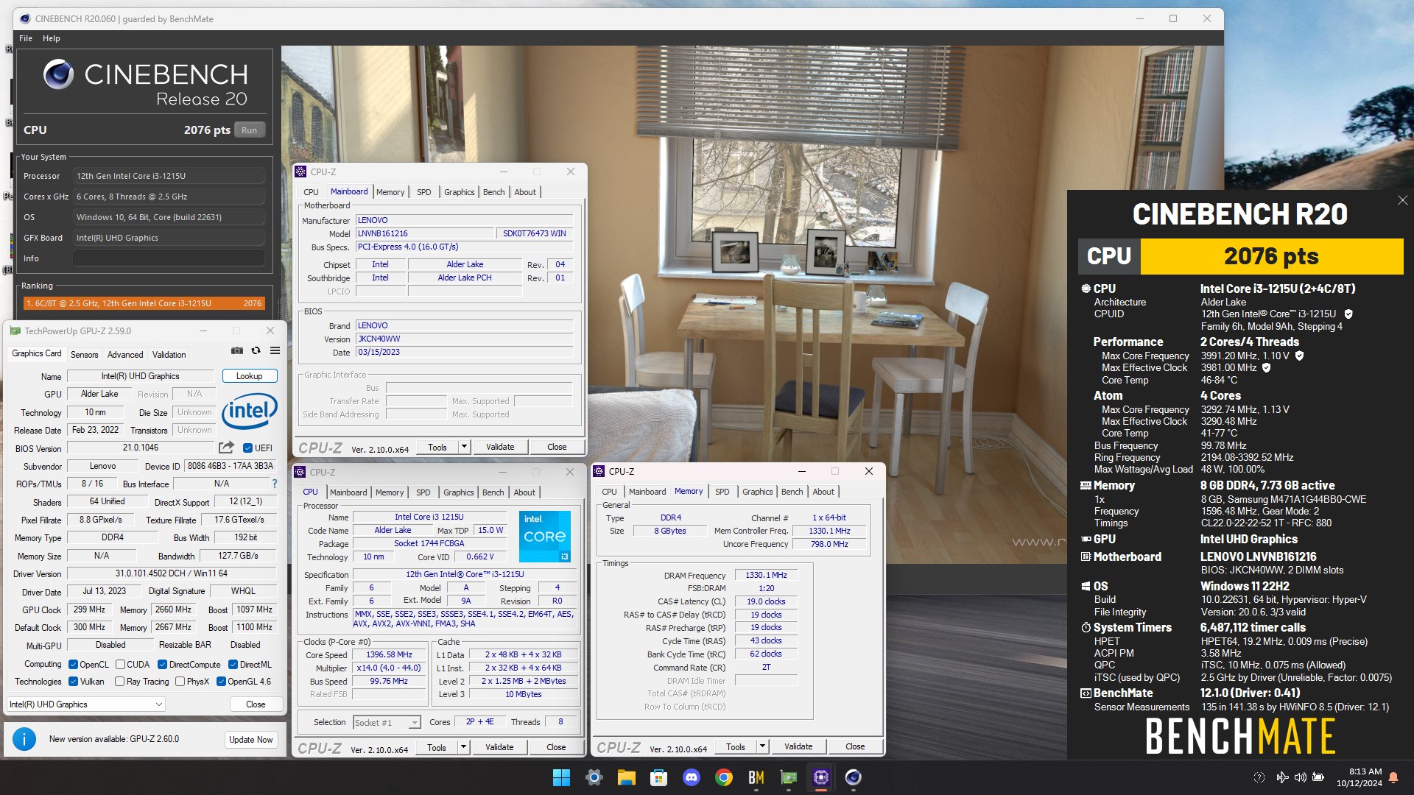Switch to the Advanced tab in GPU-Z
The height and width of the screenshot is (795, 1414).
point(125,354)
